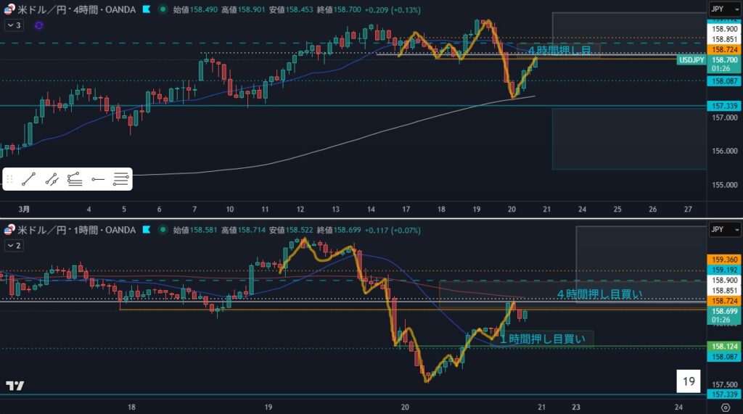Screen dimensions: 743x414
Task: Click the purple indicator icon in top chart
Action: 38,25
